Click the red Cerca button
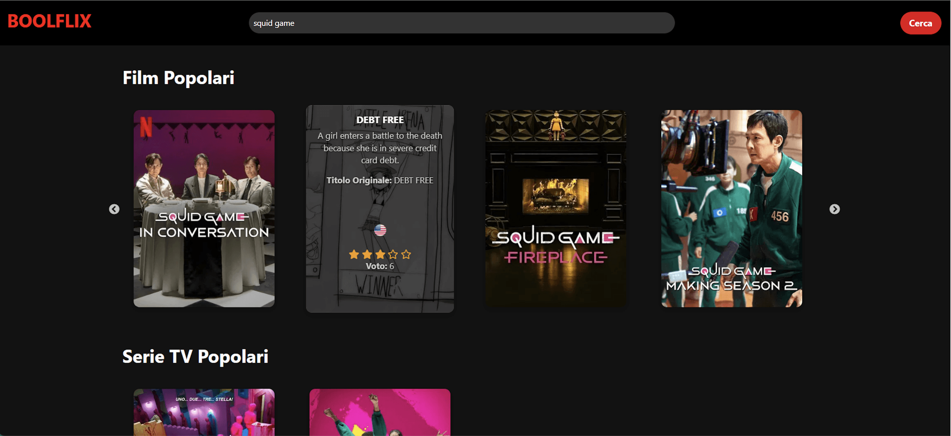The height and width of the screenshot is (436, 951). (920, 23)
